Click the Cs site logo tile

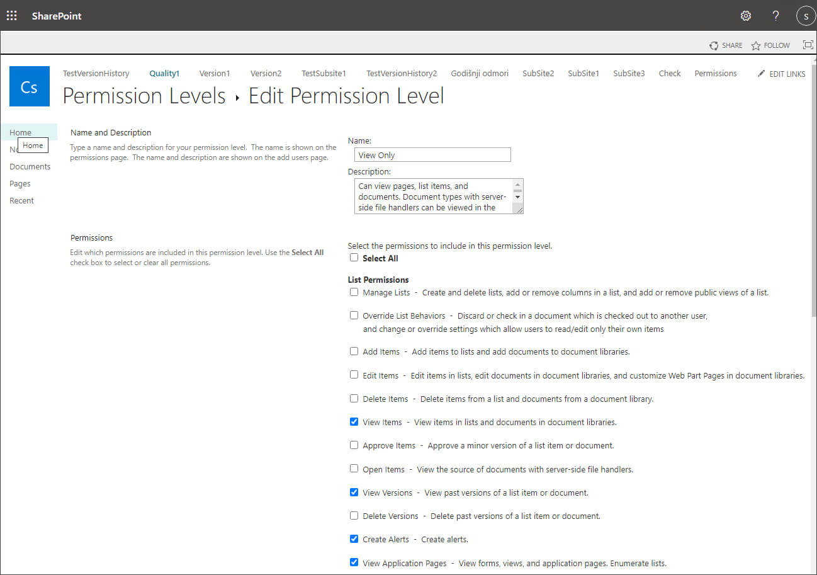pos(30,86)
